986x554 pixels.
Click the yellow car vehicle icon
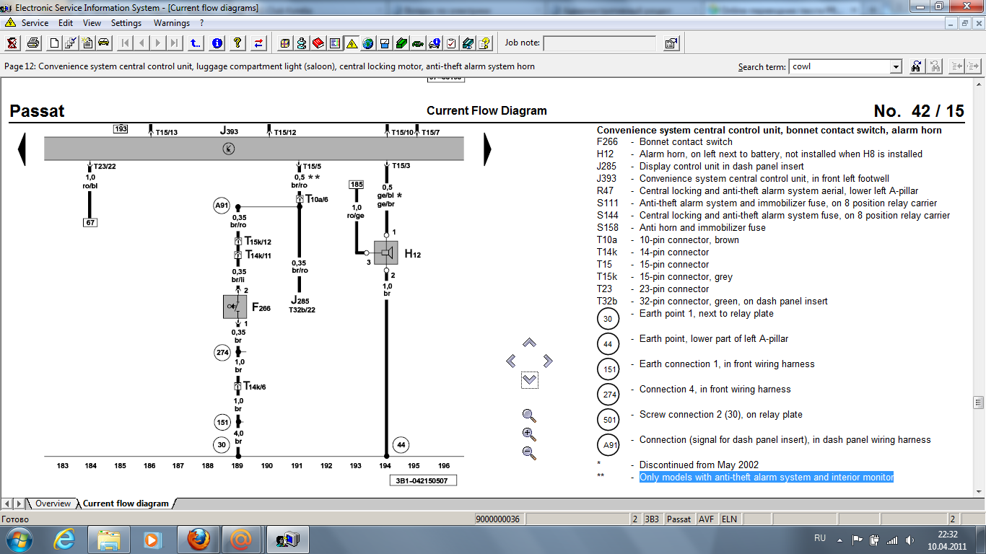click(104, 43)
